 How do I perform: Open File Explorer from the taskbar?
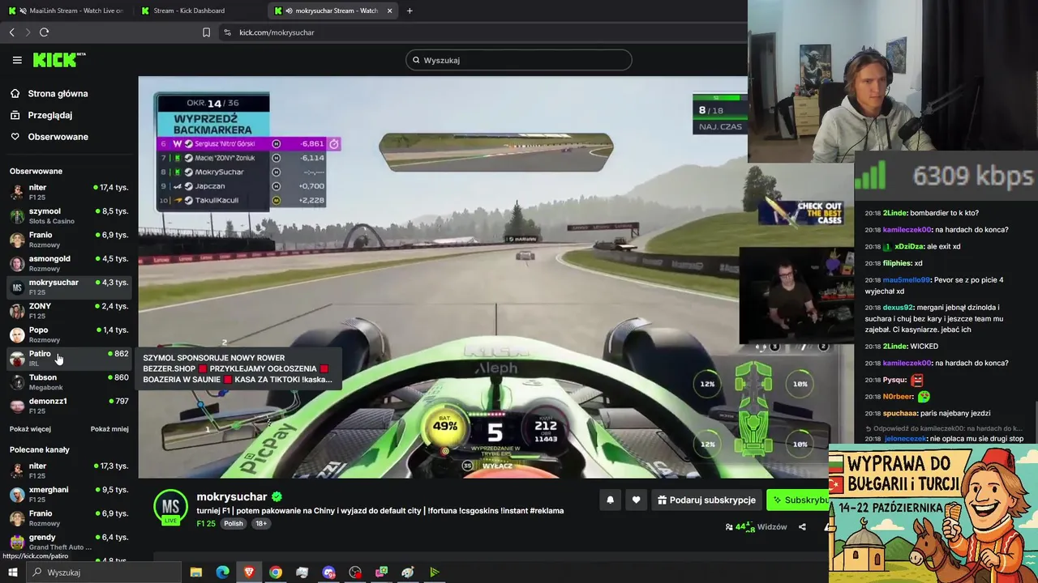195,572
